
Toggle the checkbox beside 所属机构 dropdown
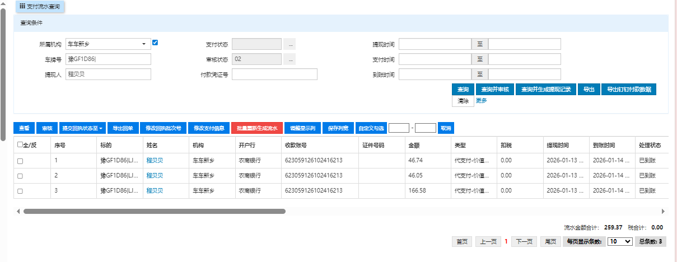click(156, 43)
